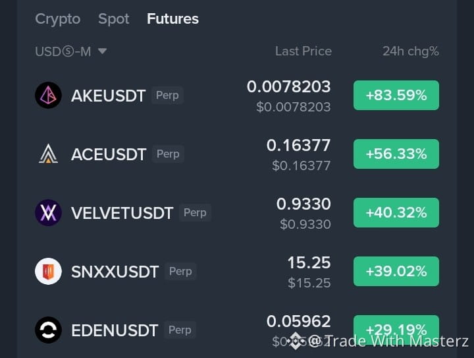The width and height of the screenshot is (474, 358).
Task: Switch to the Crypto tab
Action: (x=58, y=18)
